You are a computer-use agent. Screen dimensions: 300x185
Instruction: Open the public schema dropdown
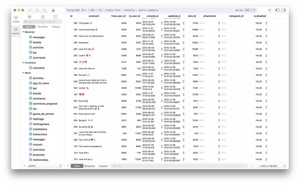click(45, 166)
